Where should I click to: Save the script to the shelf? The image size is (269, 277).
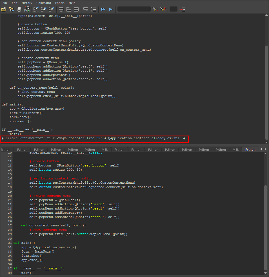coord(27,9)
